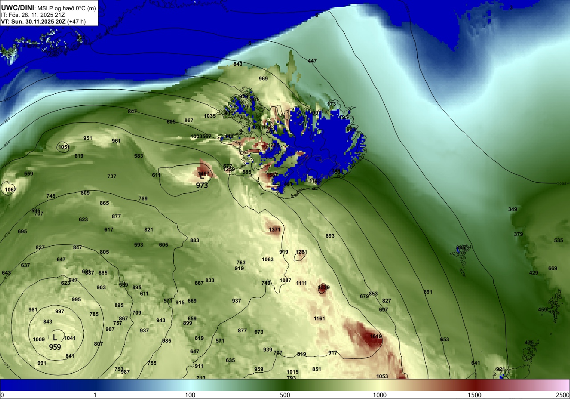Click the 475 value in the lower right
Image resolution: width=570 pixels, height=399 pixels.
tap(529, 343)
